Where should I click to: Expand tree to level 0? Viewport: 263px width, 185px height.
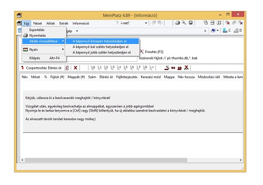point(93,68)
